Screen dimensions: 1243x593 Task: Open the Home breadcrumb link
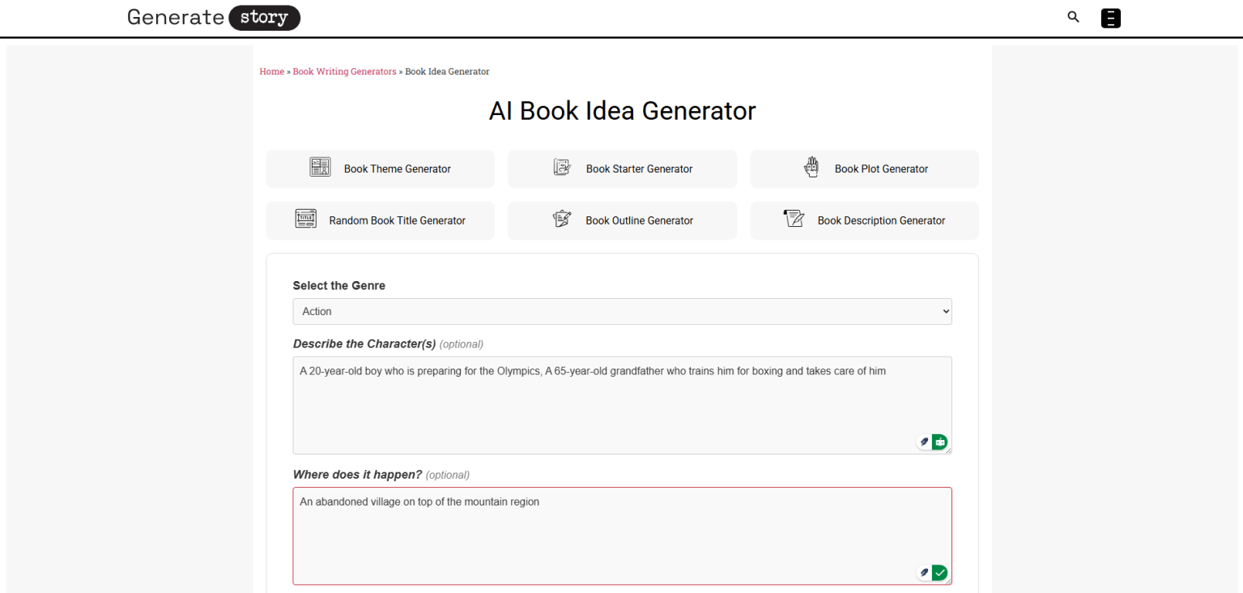tap(271, 71)
